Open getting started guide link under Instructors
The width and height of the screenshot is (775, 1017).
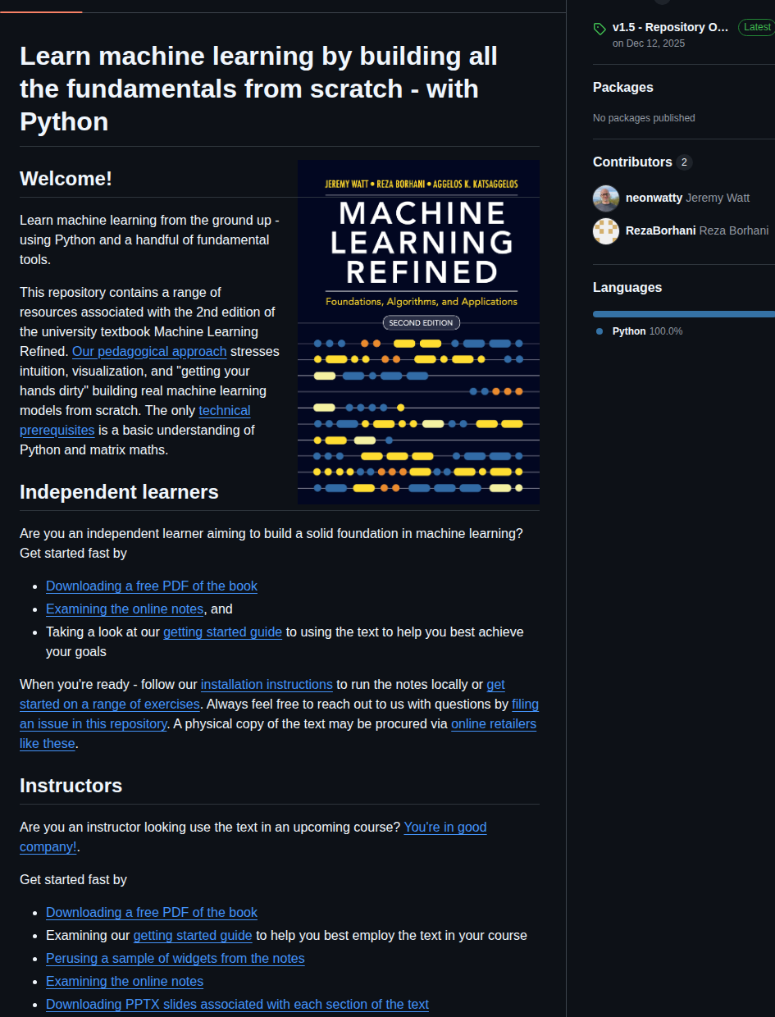tap(193, 936)
